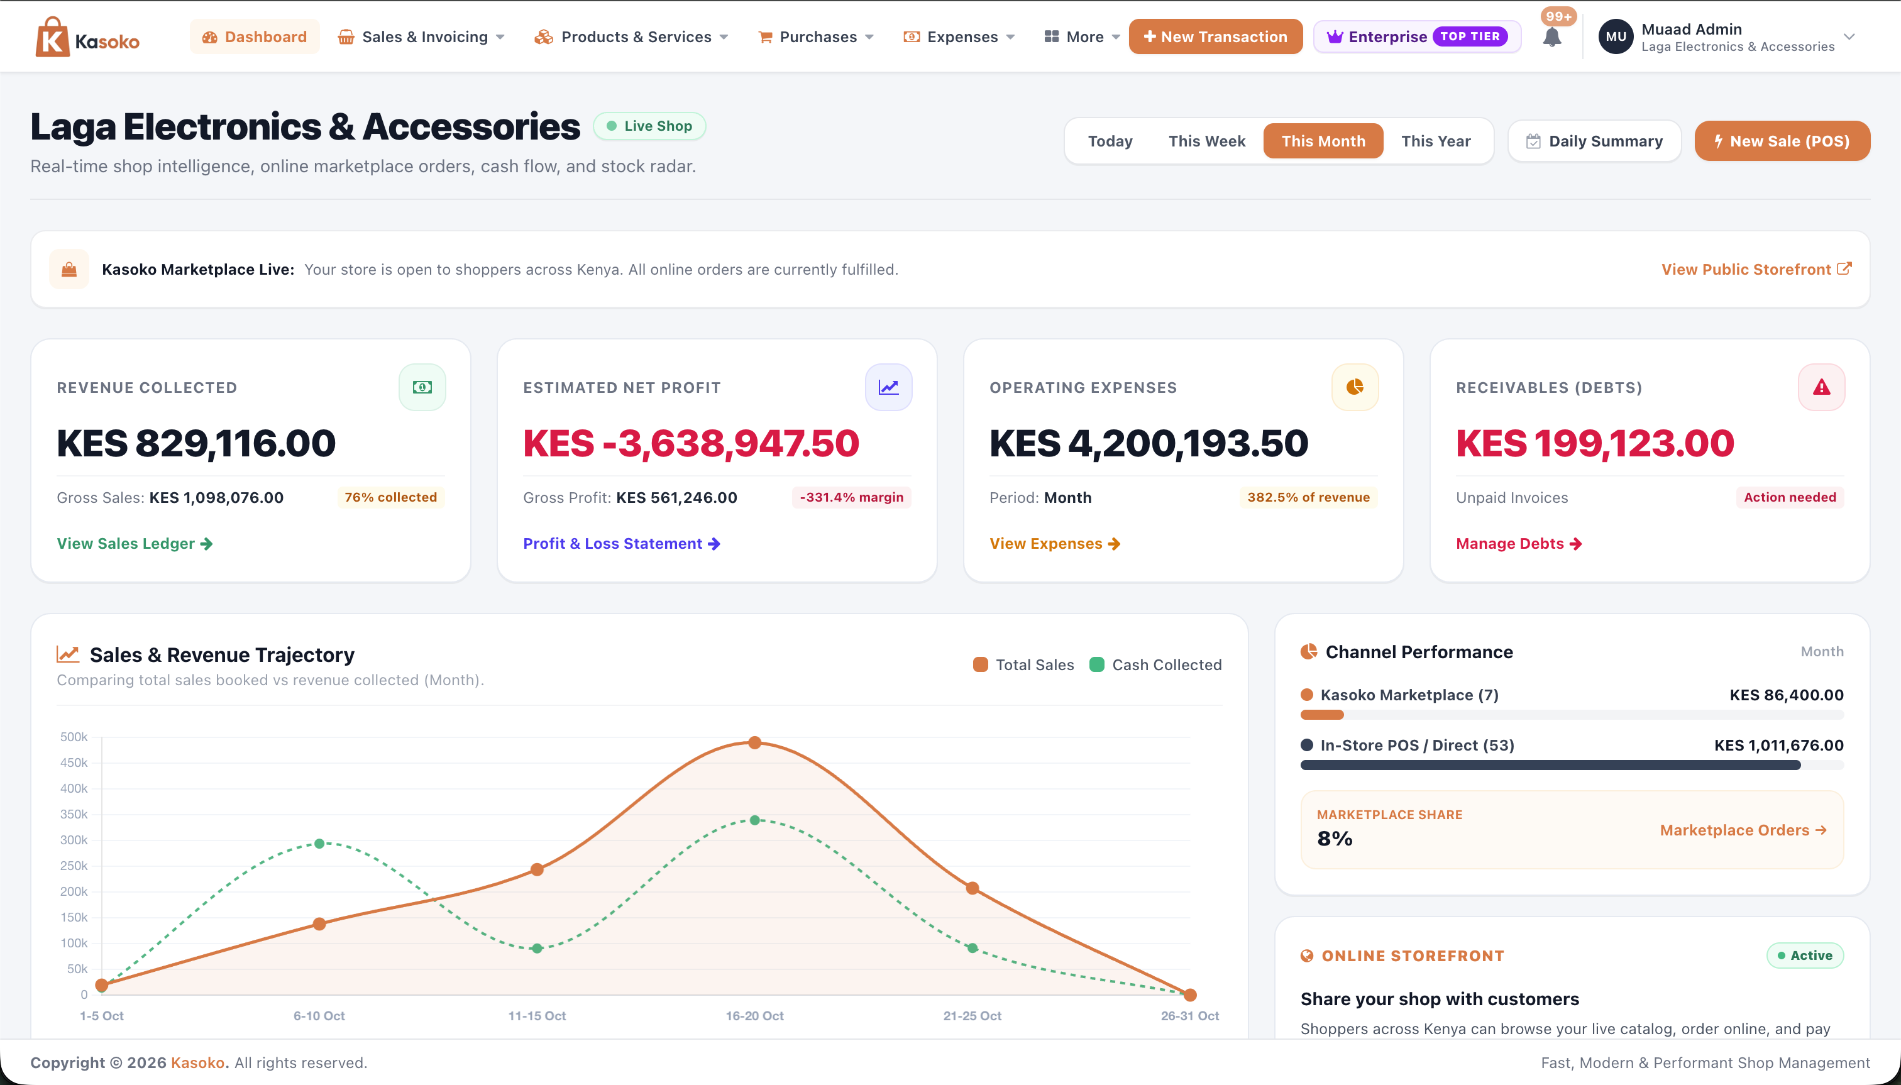Click the MU user avatar
This screenshot has width=1901, height=1085.
1616,36
